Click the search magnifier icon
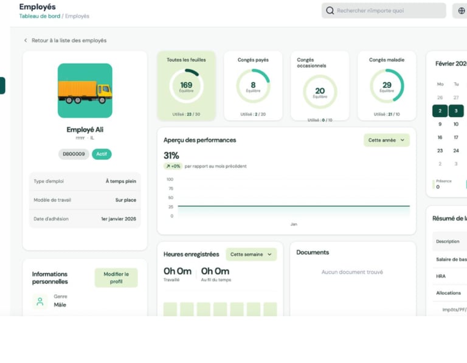 (x=330, y=11)
